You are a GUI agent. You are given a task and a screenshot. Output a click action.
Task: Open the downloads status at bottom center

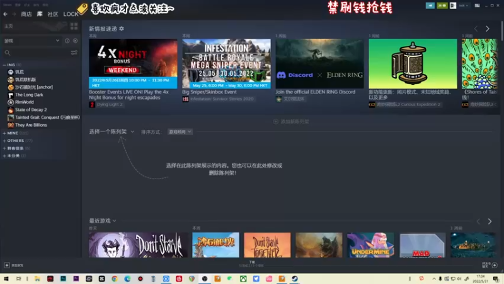(251, 264)
